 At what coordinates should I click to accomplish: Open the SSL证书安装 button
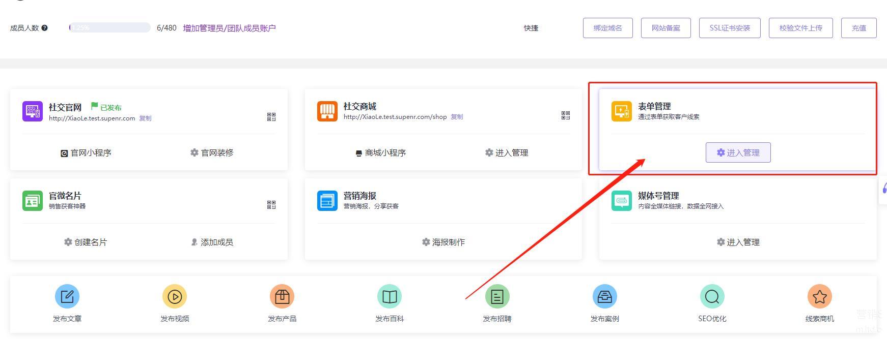tap(730, 28)
